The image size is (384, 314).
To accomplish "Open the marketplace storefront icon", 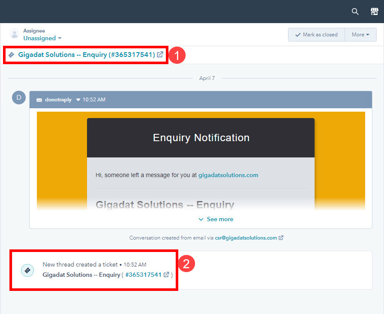I will [x=374, y=11].
